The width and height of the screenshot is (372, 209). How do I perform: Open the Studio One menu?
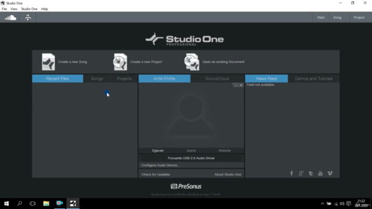point(29,9)
